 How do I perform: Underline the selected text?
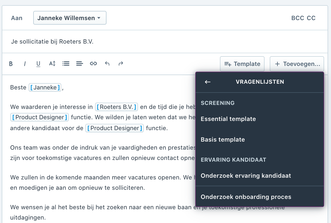click(38, 64)
